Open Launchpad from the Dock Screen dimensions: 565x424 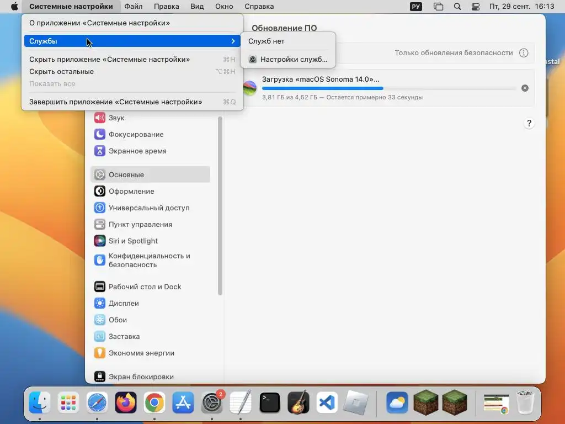click(68, 402)
